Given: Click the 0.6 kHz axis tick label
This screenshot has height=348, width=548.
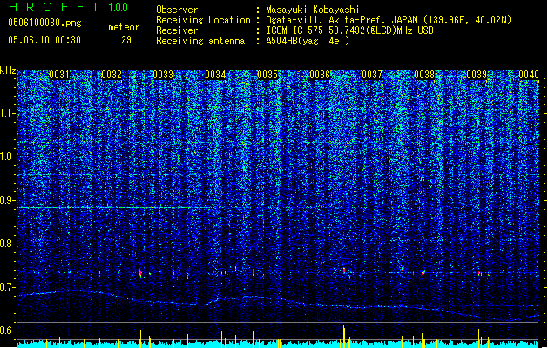Looking at the screenshot, I should pyautogui.click(x=8, y=331).
